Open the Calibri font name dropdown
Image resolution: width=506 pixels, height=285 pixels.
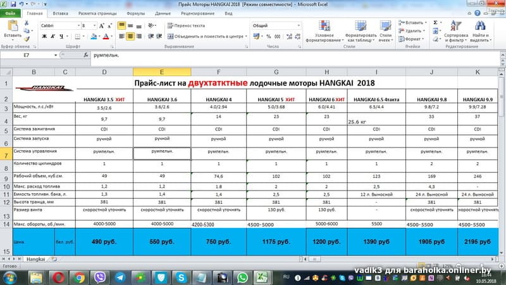[78, 25]
